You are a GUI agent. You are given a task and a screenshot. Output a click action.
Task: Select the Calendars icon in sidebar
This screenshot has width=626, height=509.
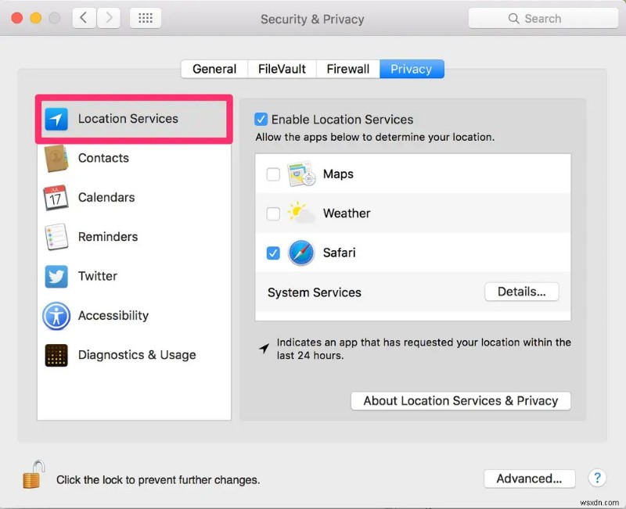pyautogui.click(x=56, y=197)
